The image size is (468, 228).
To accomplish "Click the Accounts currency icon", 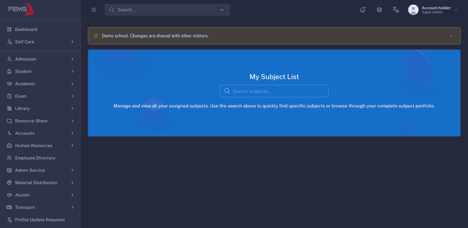I will (x=9, y=133).
